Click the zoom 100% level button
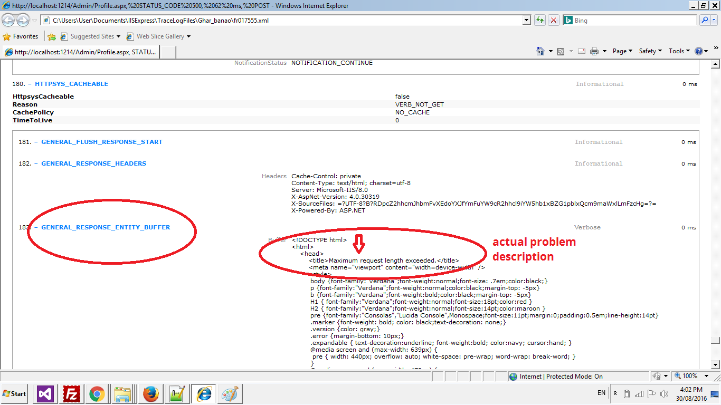This screenshot has width=721, height=405. click(689, 376)
